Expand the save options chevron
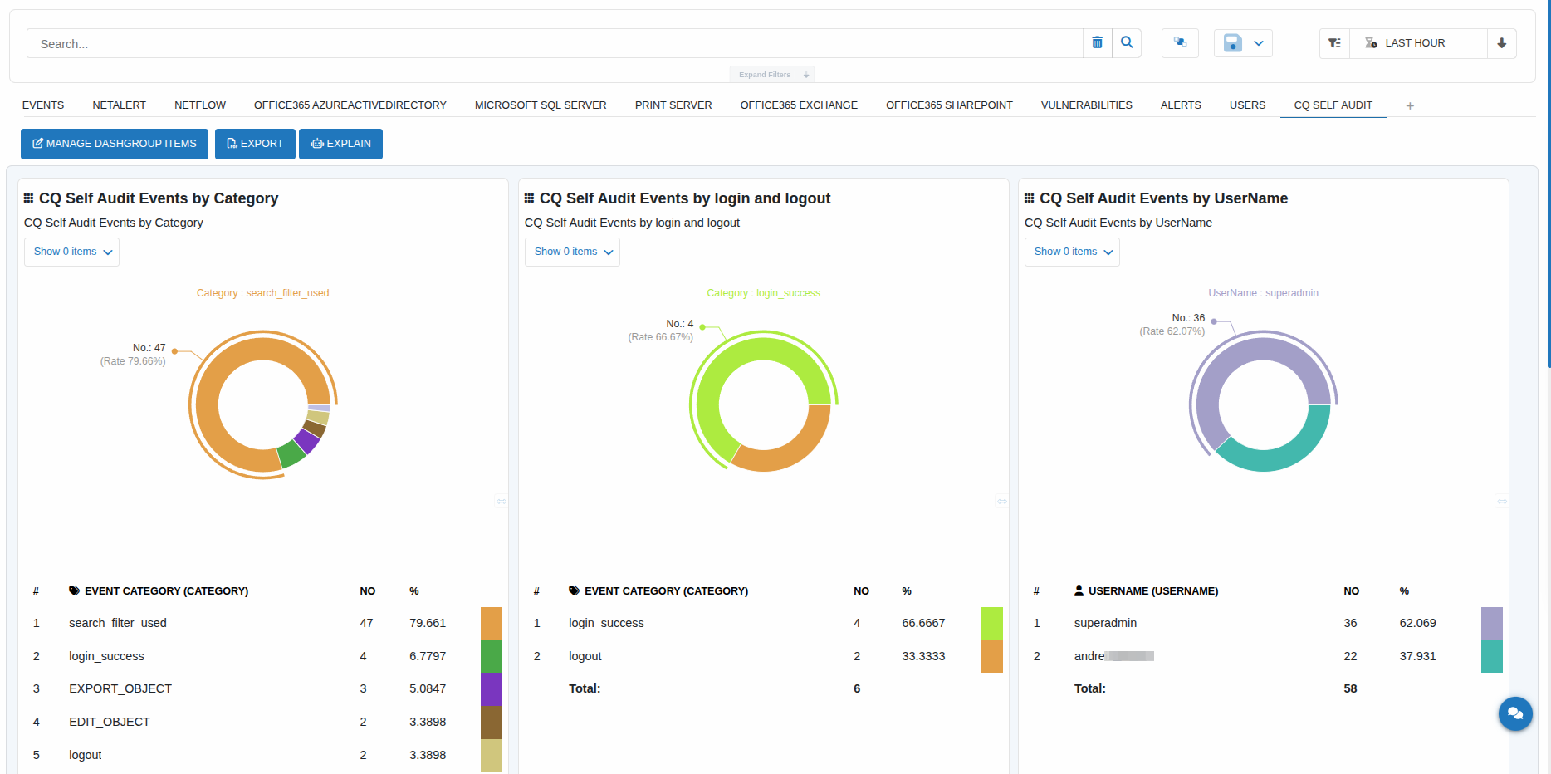The width and height of the screenshot is (1551, 774). coord(1259,43)
